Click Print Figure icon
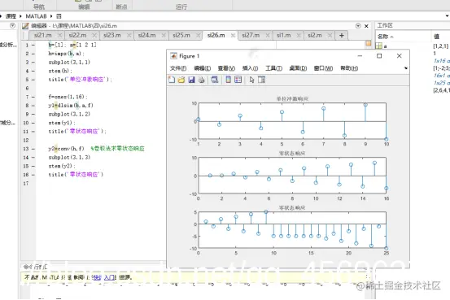Image resolution: width=450 pixels, height=300 pixels. 202,80
